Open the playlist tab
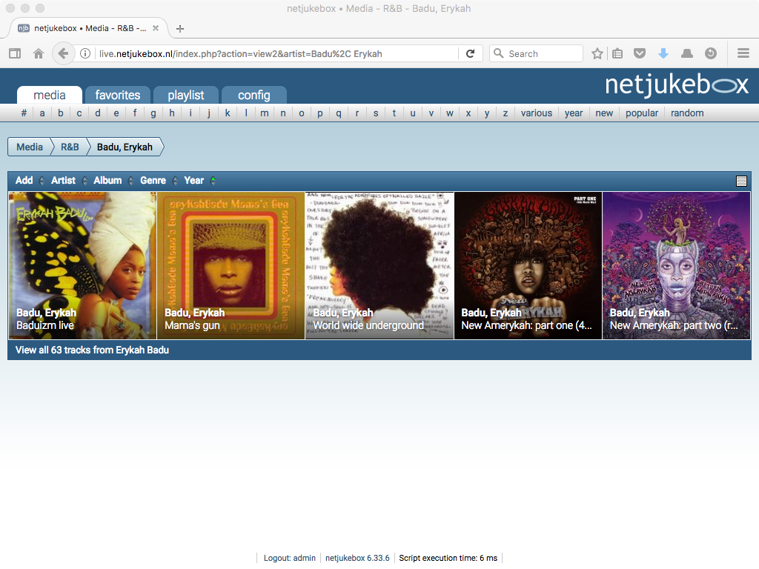This screenshot has height=569, width=759. click(x=186, y=95)
